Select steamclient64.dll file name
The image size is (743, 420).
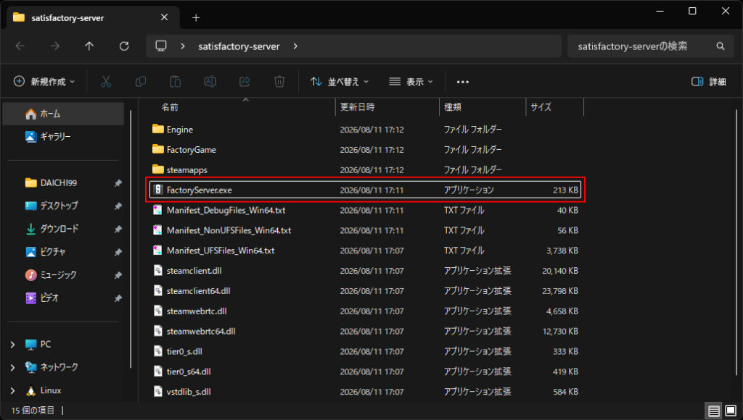click(199, 291)
